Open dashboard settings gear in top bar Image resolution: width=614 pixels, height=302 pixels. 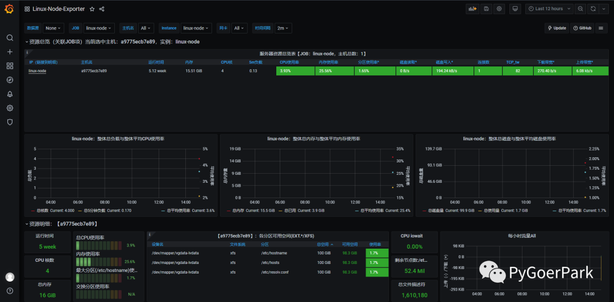point(499,9)
